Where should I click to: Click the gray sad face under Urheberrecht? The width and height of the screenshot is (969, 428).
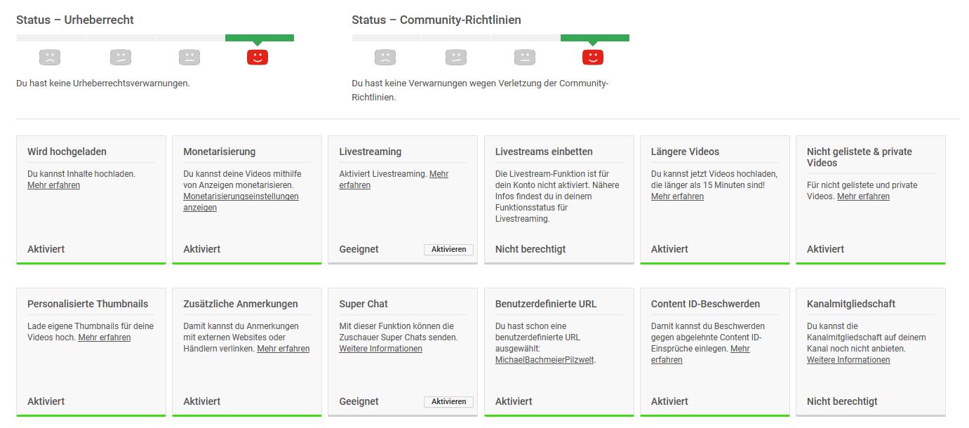50,57
